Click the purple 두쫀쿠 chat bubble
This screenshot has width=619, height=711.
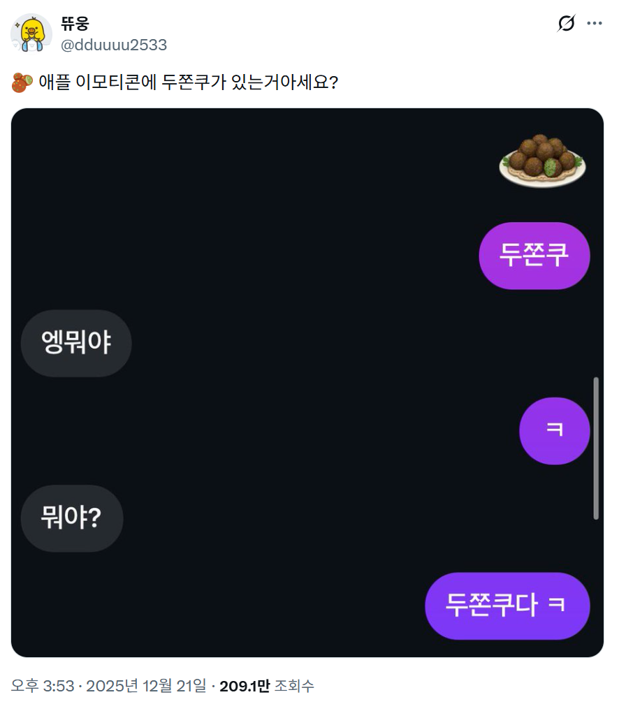point(534,256)
